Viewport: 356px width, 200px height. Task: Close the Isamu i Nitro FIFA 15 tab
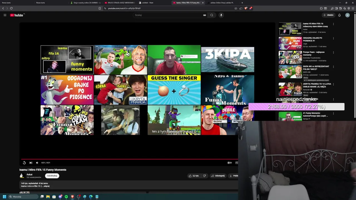(203, 3)
